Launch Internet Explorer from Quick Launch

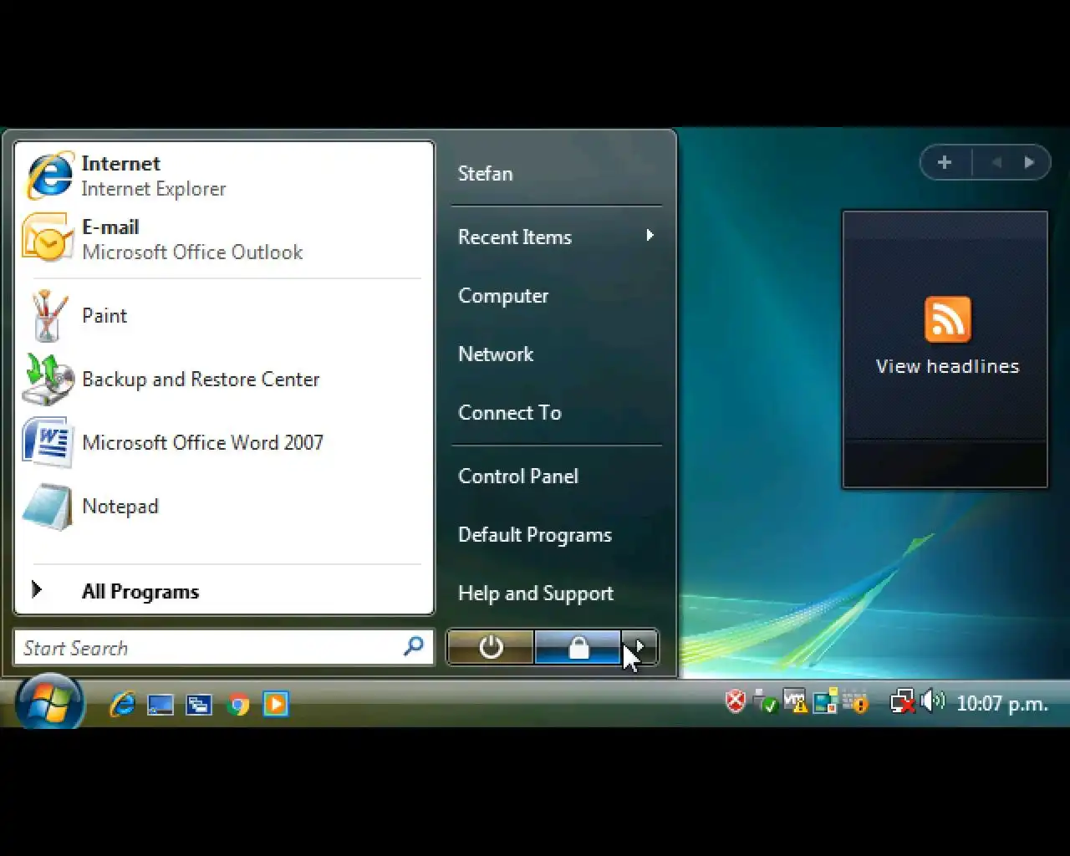[122, 704]
